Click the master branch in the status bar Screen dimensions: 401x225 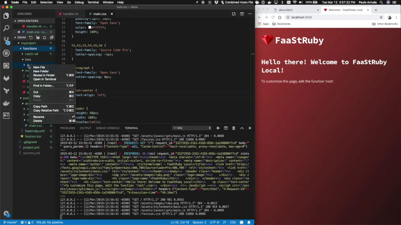click(x=10, y=222)
